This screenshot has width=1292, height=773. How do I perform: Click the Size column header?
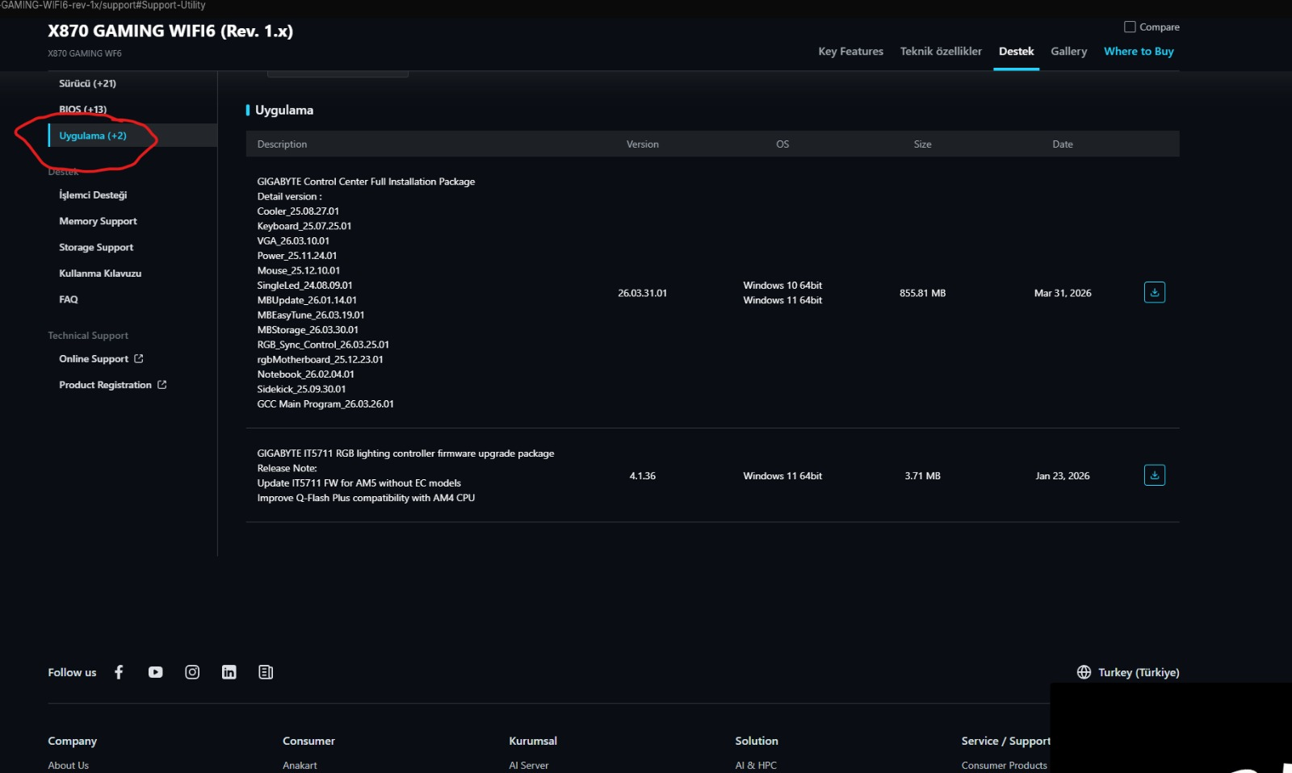click(922, 144)
